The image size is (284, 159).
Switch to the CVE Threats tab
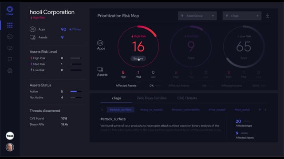coord(187,98)
